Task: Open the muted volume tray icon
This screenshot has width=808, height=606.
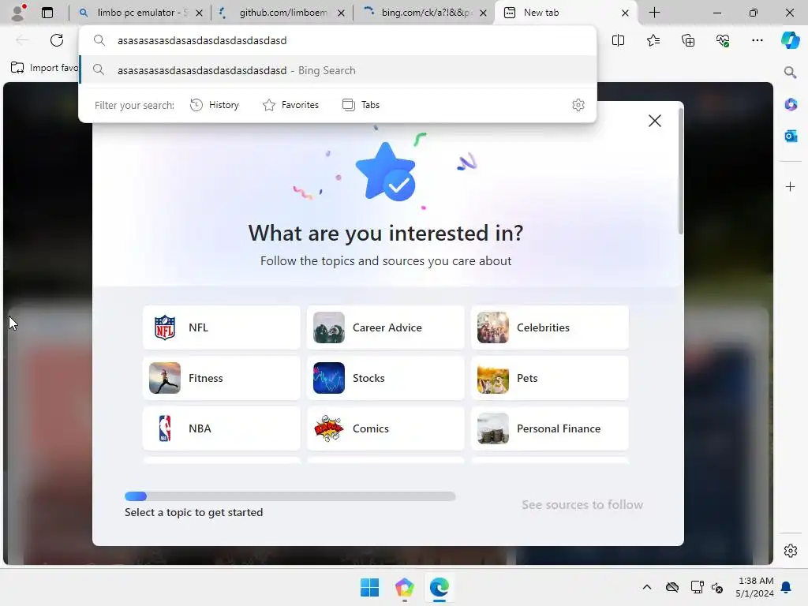Action: (717, 587)
